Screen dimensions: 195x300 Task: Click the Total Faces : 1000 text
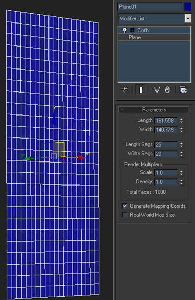point(146,192)
